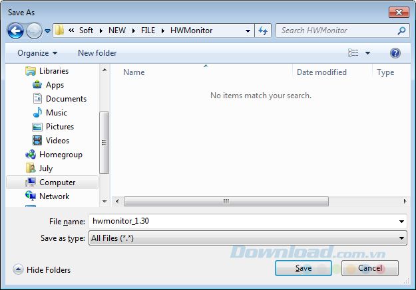
Task: Select Soft in the address path
Action: pyautogui.click(x=86, y=31)
